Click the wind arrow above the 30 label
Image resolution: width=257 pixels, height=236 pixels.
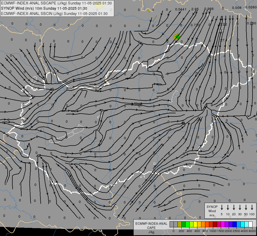pyautogui.click(x=240, y=207)
